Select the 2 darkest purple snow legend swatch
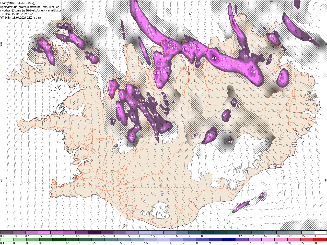Viewport: 327px width, 245px height. [x=94, y=232]
